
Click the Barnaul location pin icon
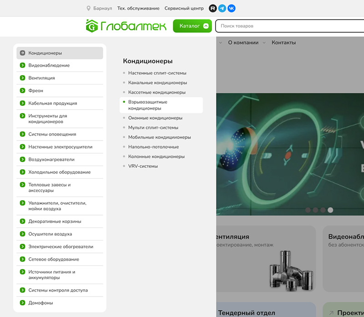89,8
